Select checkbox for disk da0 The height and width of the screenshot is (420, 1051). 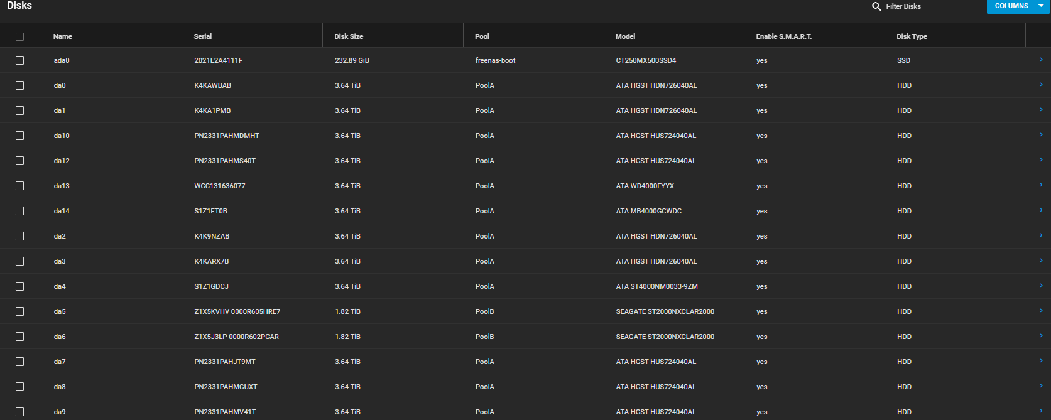[x=20, y=85]
